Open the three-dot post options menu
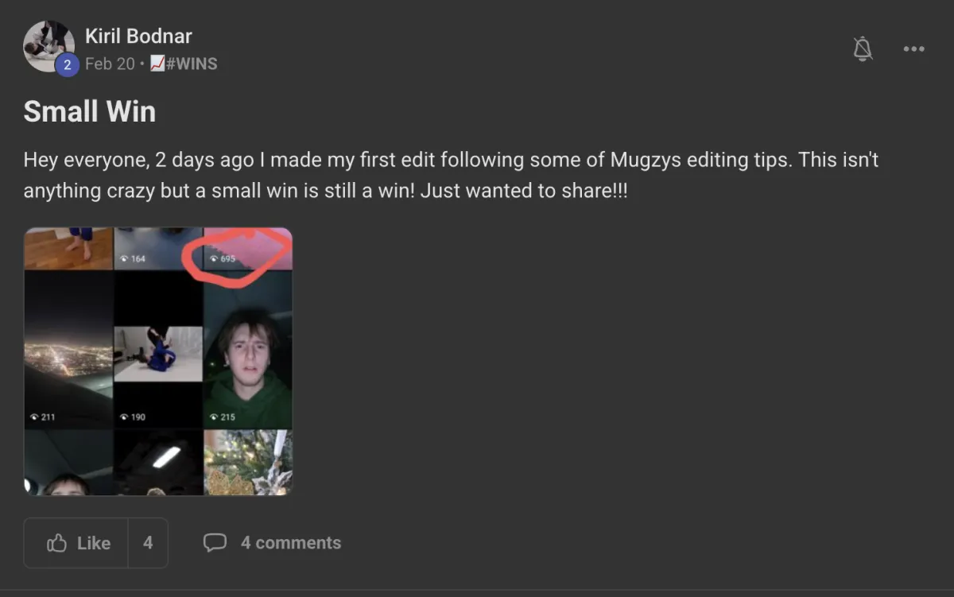The image size is (954, 597). point(913,48)
